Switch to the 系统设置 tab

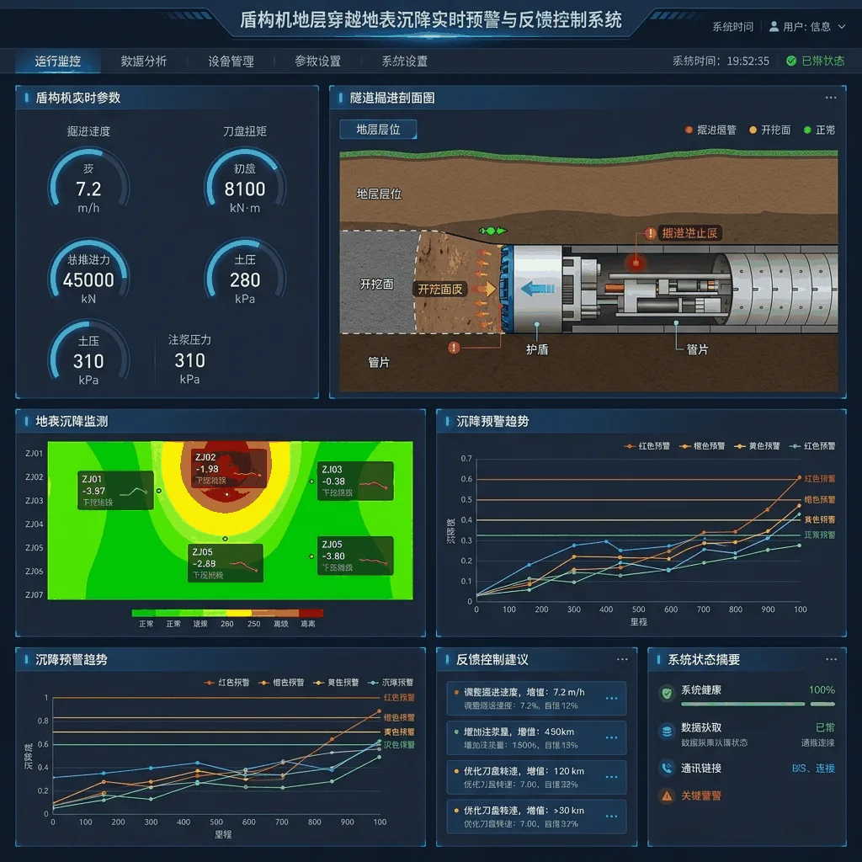coord(405,61)
